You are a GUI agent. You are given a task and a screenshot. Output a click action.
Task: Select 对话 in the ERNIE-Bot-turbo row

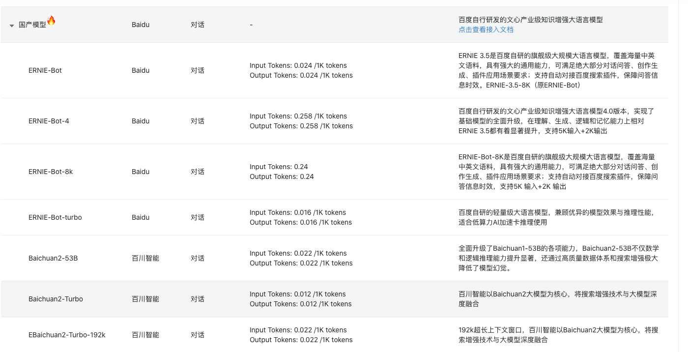(x=198, y=217)
